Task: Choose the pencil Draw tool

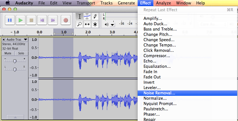Action: coord(95,16)
